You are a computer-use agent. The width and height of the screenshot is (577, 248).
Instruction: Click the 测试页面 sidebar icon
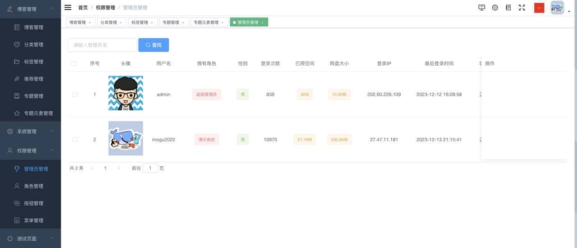pos(10,239)
